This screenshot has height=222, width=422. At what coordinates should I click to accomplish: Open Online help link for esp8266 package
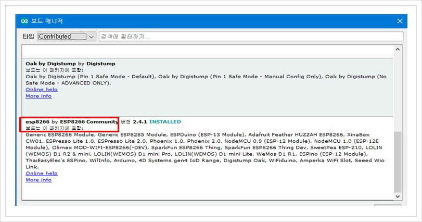point(42,173)
